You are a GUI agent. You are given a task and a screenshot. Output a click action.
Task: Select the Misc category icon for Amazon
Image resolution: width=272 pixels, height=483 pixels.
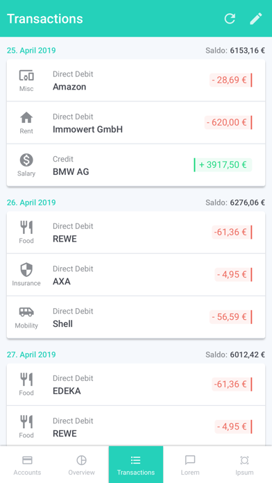(26, 76)
